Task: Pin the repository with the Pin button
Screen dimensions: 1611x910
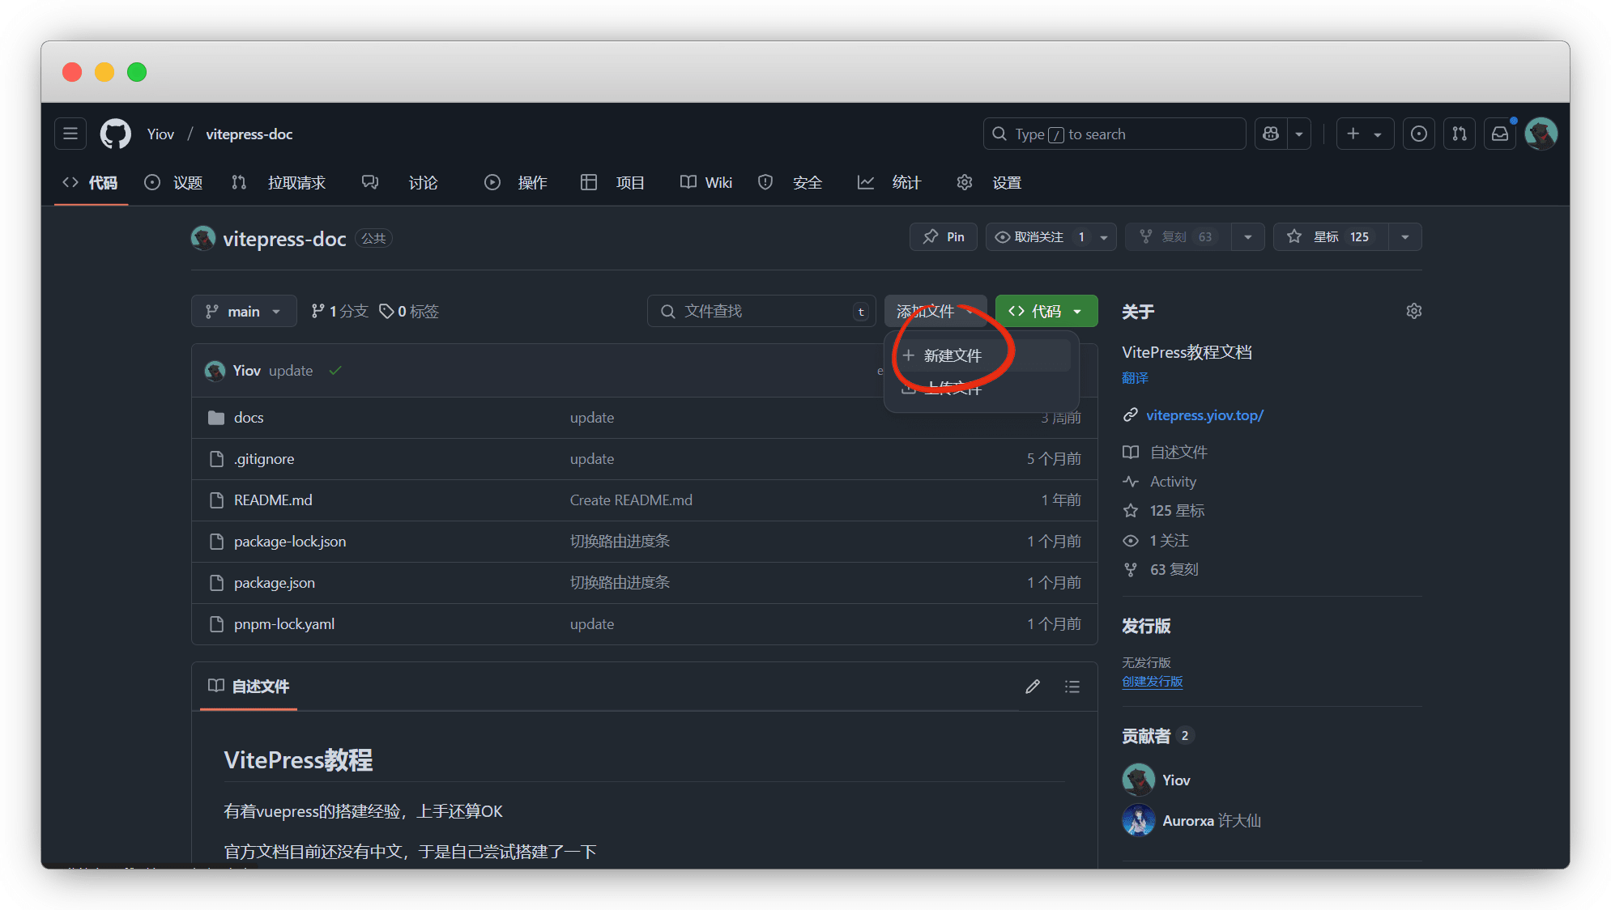Action: pyautogui.click(x=944, y=236)
